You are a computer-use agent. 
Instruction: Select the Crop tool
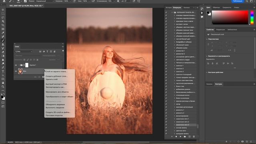click(3, 25)
